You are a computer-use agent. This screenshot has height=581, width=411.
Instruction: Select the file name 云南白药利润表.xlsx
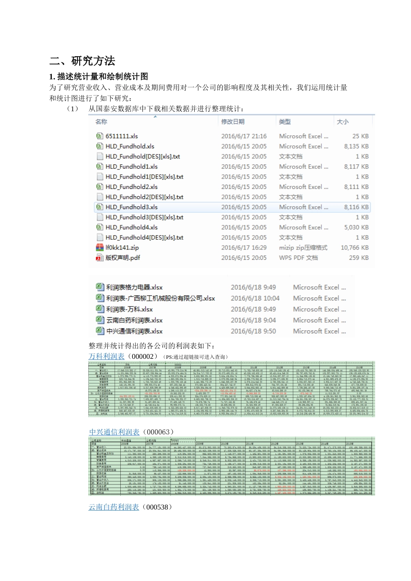pyautogui.click(x=135, y=320)
